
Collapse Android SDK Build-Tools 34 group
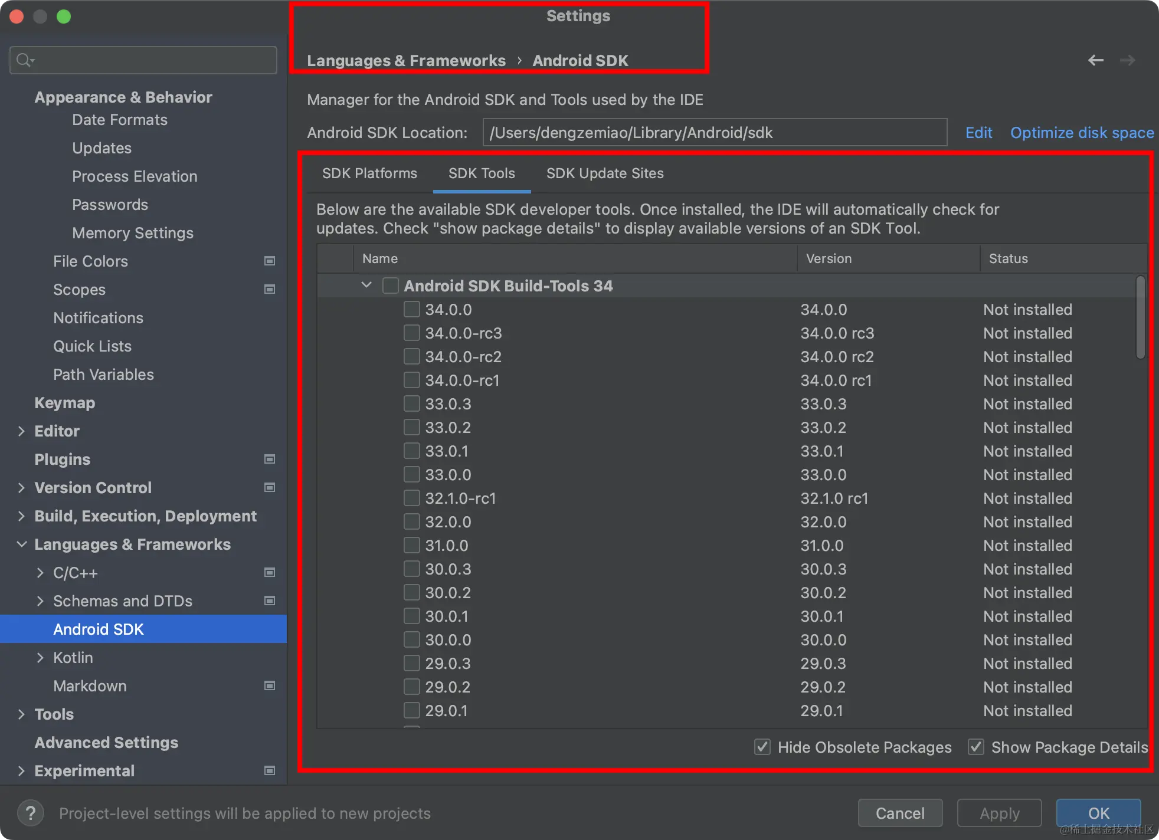point(366,286)
